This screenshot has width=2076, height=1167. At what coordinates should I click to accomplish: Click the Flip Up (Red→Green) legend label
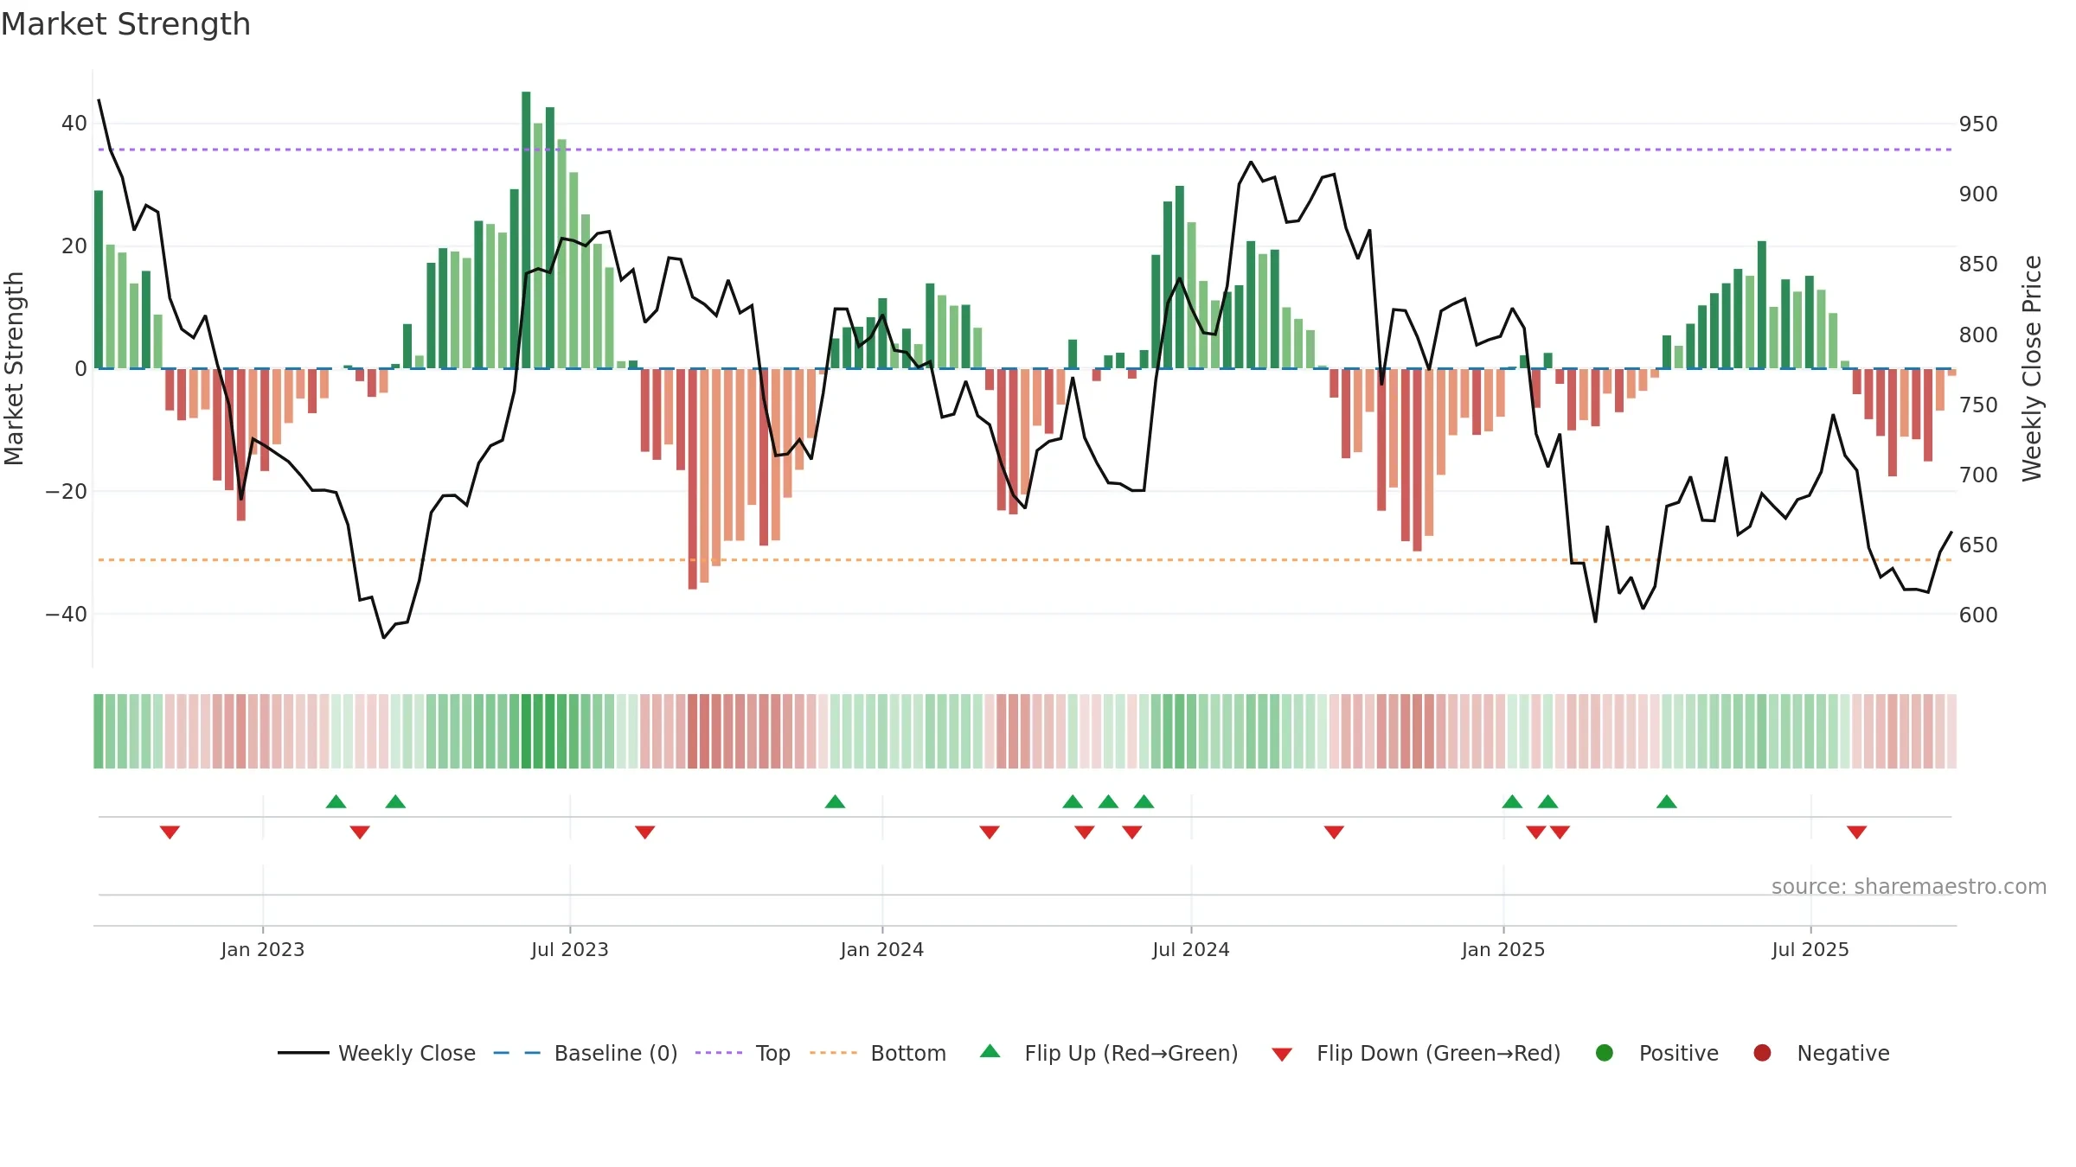[x=1131, y=1053]
